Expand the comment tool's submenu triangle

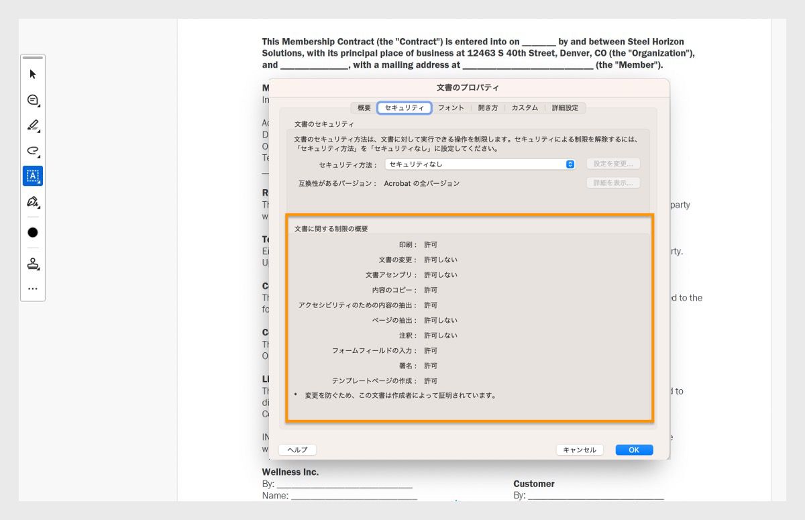point(38,106)
